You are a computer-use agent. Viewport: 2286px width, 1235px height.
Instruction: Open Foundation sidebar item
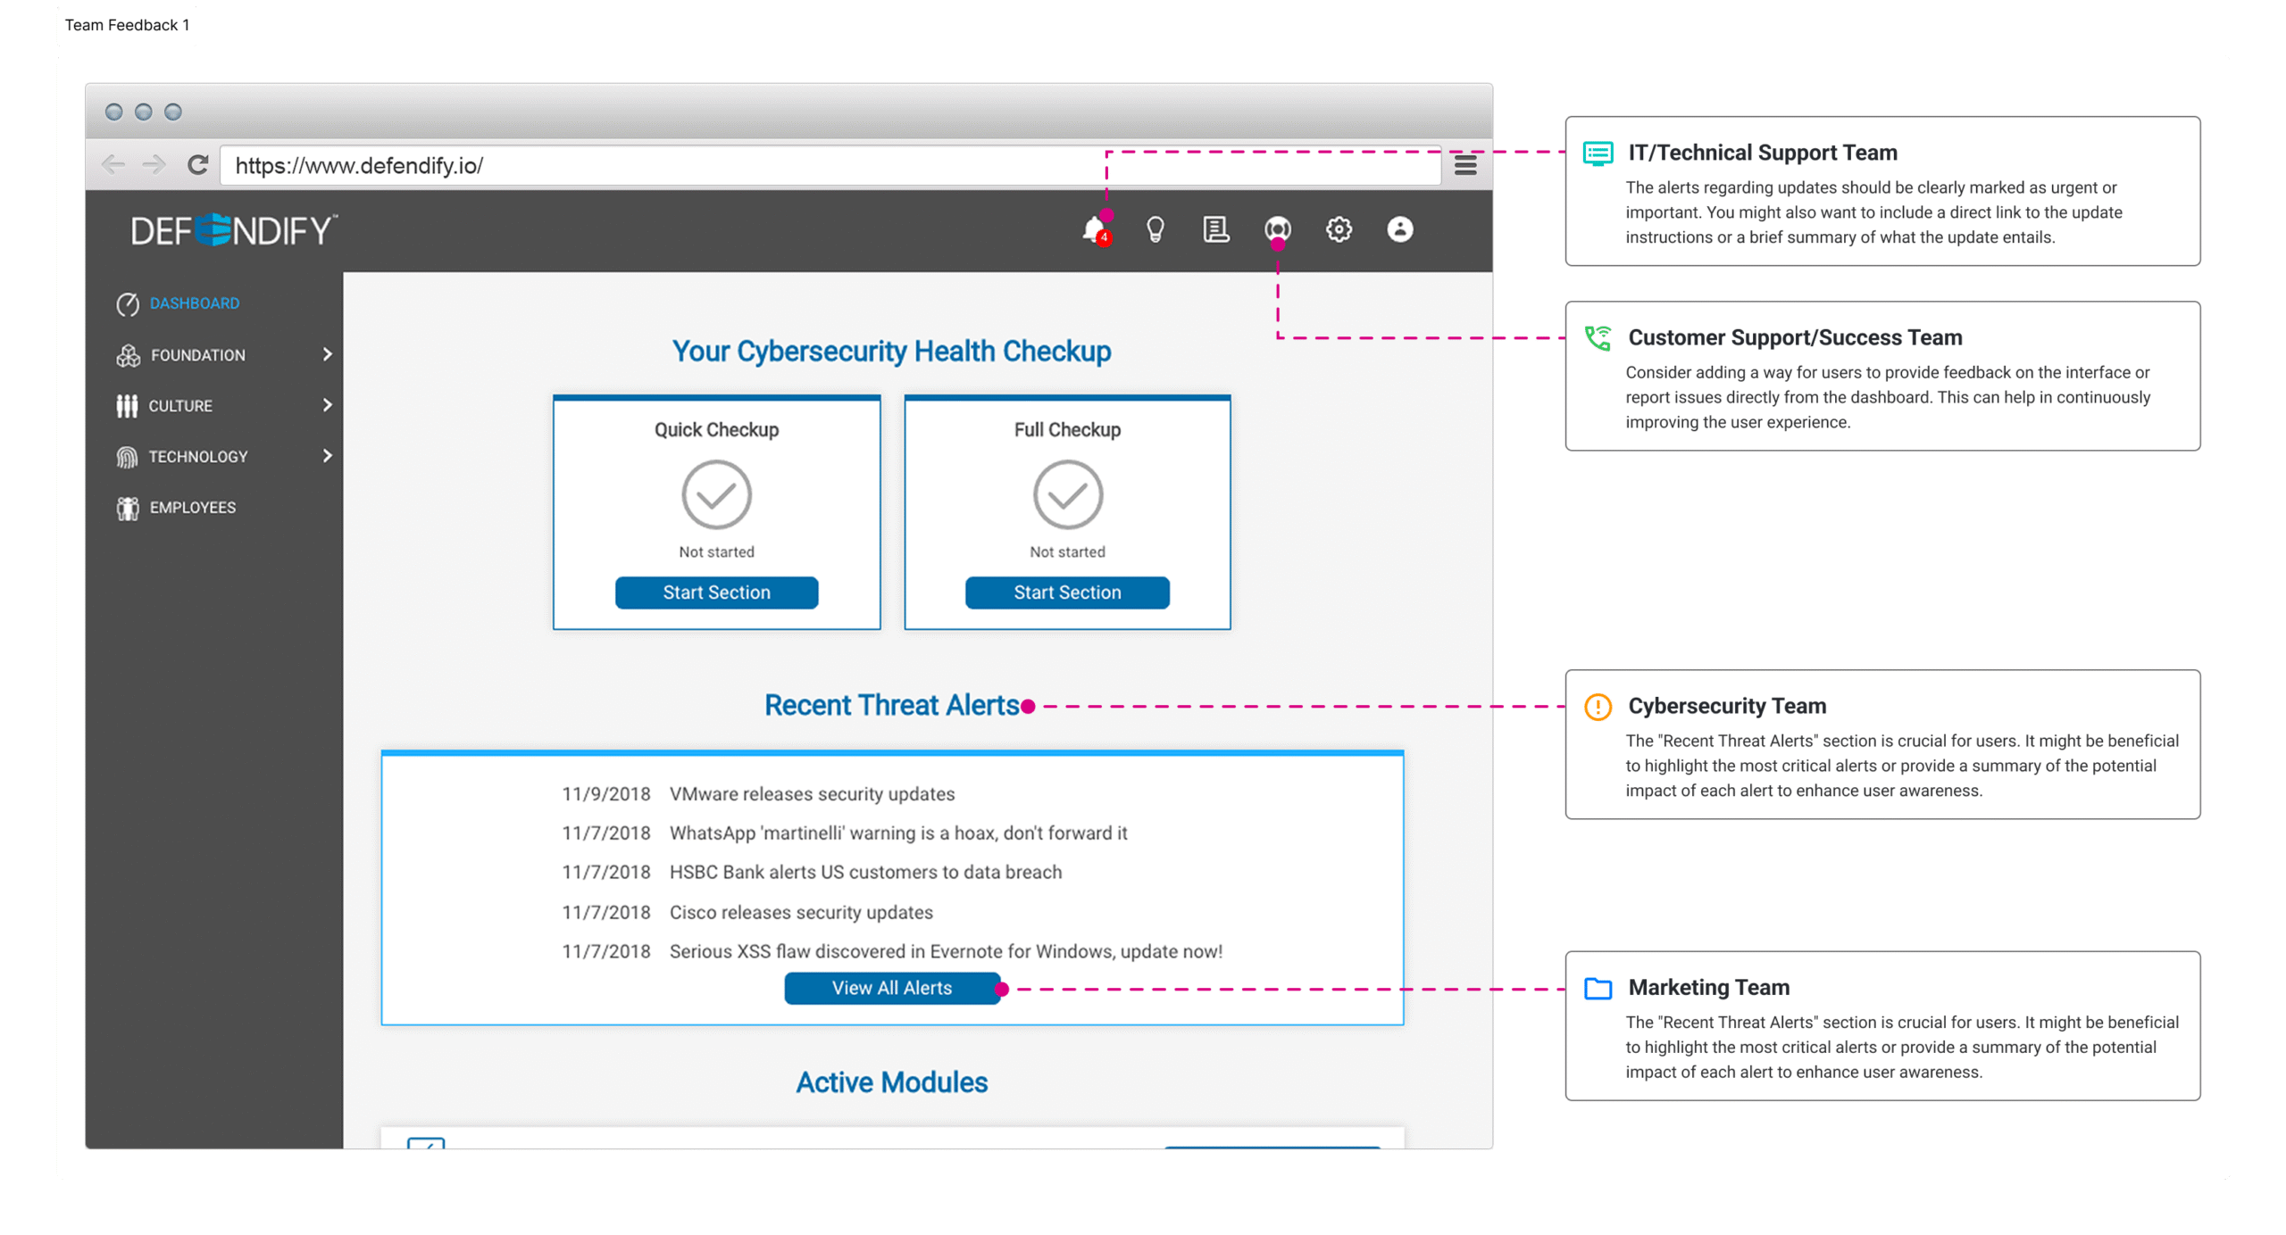197,355
